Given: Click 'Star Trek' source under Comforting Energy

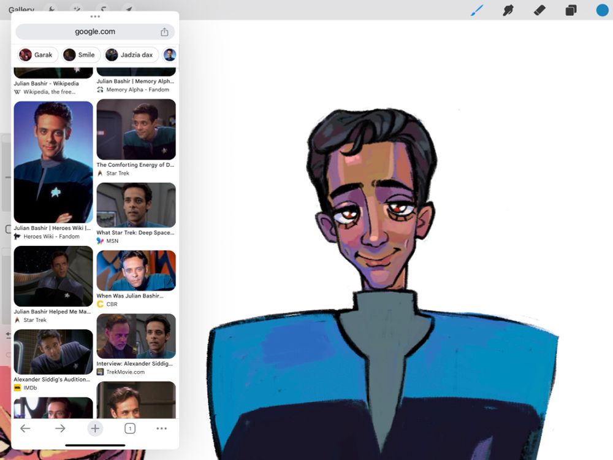Looking at the screenshot, I should [118, 173].
